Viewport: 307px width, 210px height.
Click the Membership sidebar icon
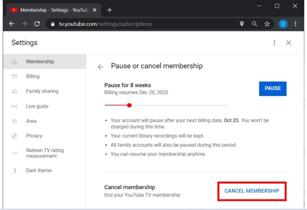[x=14, y=62]
